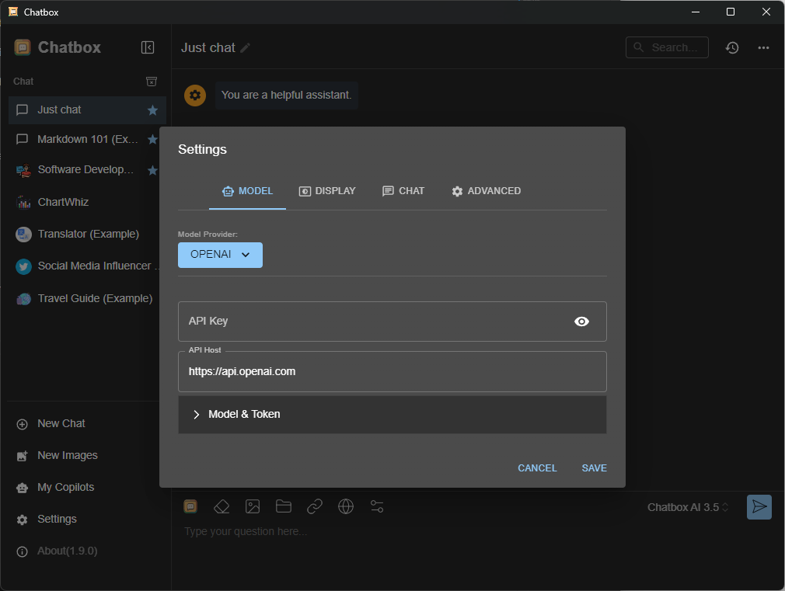Unstar the Markdown 101 conversation

(152, 139)
